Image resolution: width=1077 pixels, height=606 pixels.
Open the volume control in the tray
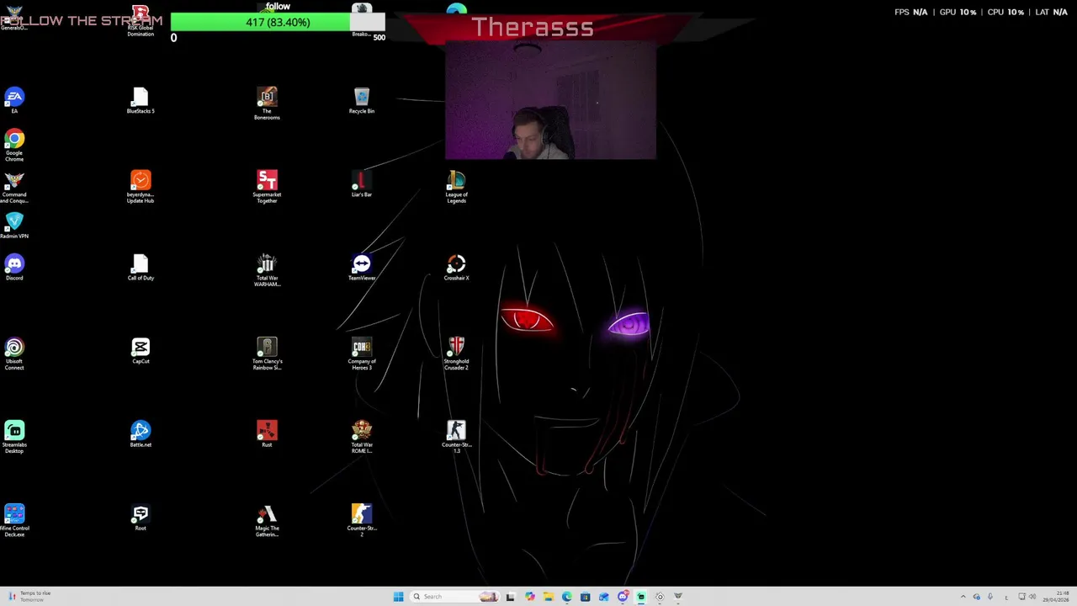(x=1032, y=597)
